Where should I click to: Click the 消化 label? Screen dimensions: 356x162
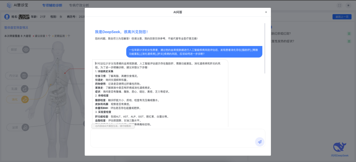click(x=15, y=99)
